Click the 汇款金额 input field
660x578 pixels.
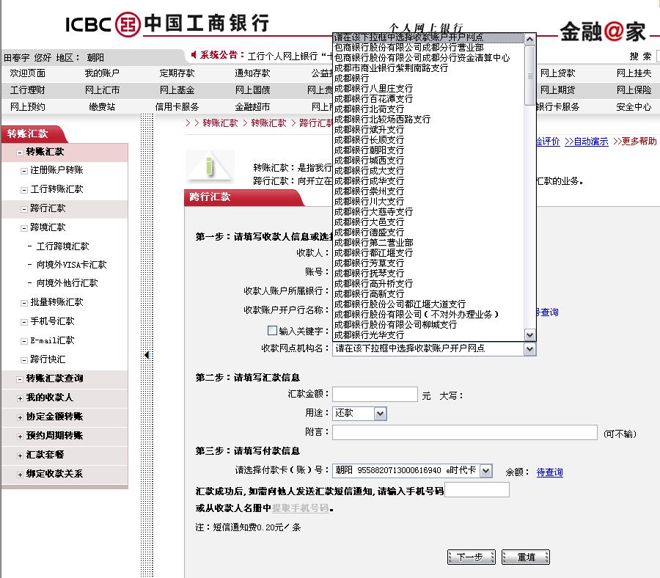375,395
